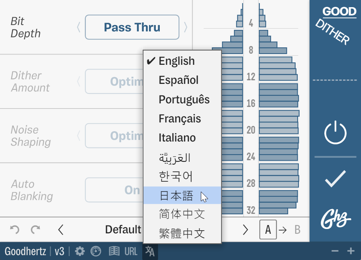Choose Español from the language menu
This screenshot has width=361, height=260.
(x=182, y=80)
